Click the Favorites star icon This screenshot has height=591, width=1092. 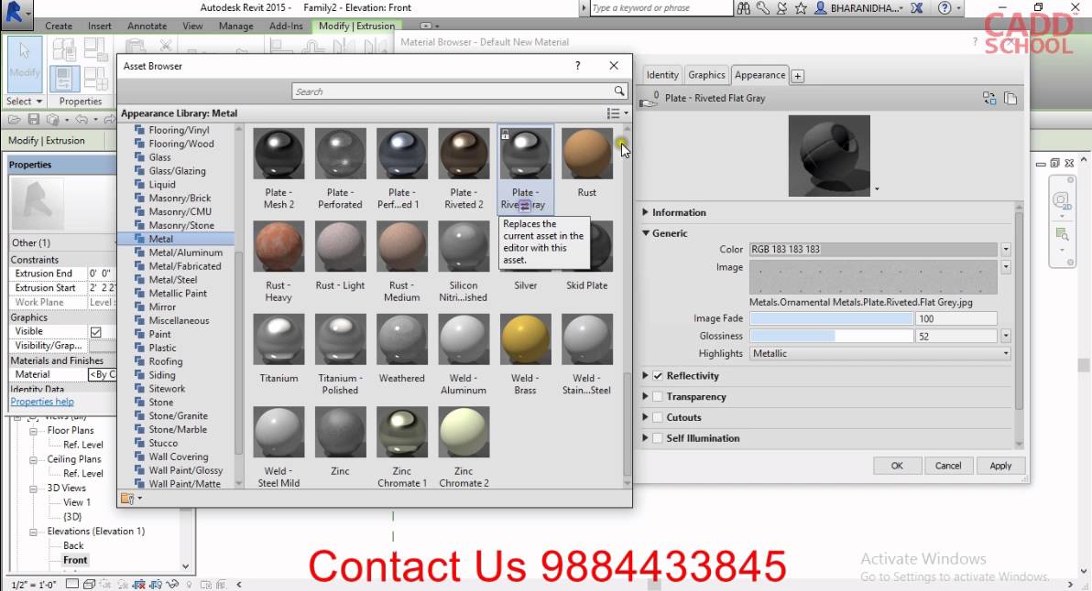point(801,8)
